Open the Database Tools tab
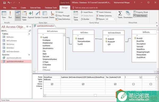This screenshot has height=102, width=159. point(51,8)
